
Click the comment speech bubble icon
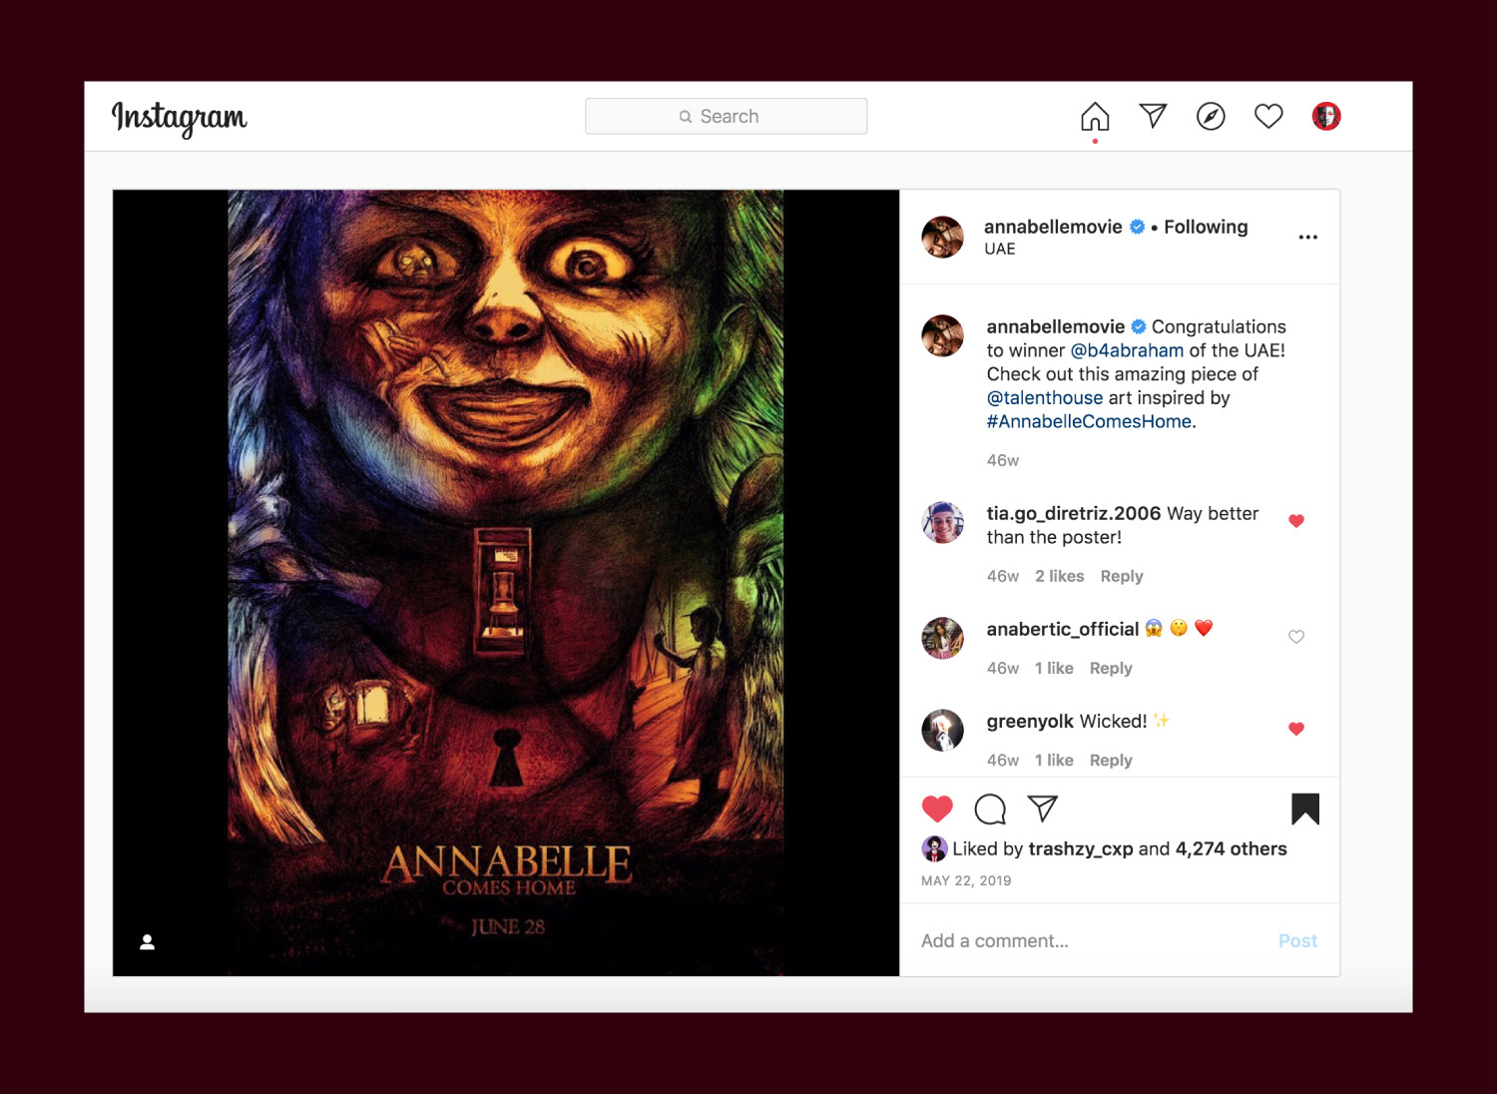click(990, 809)
